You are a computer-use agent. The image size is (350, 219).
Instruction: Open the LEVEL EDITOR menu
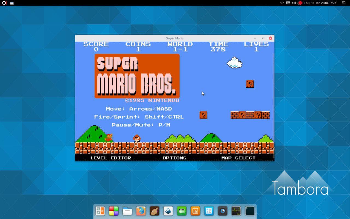tap(111, 158)
